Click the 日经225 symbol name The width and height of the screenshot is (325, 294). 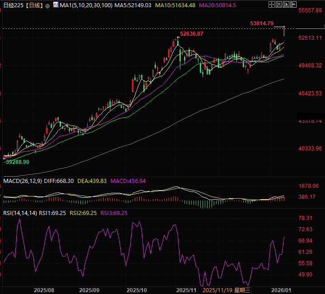[x=12, y=5]
